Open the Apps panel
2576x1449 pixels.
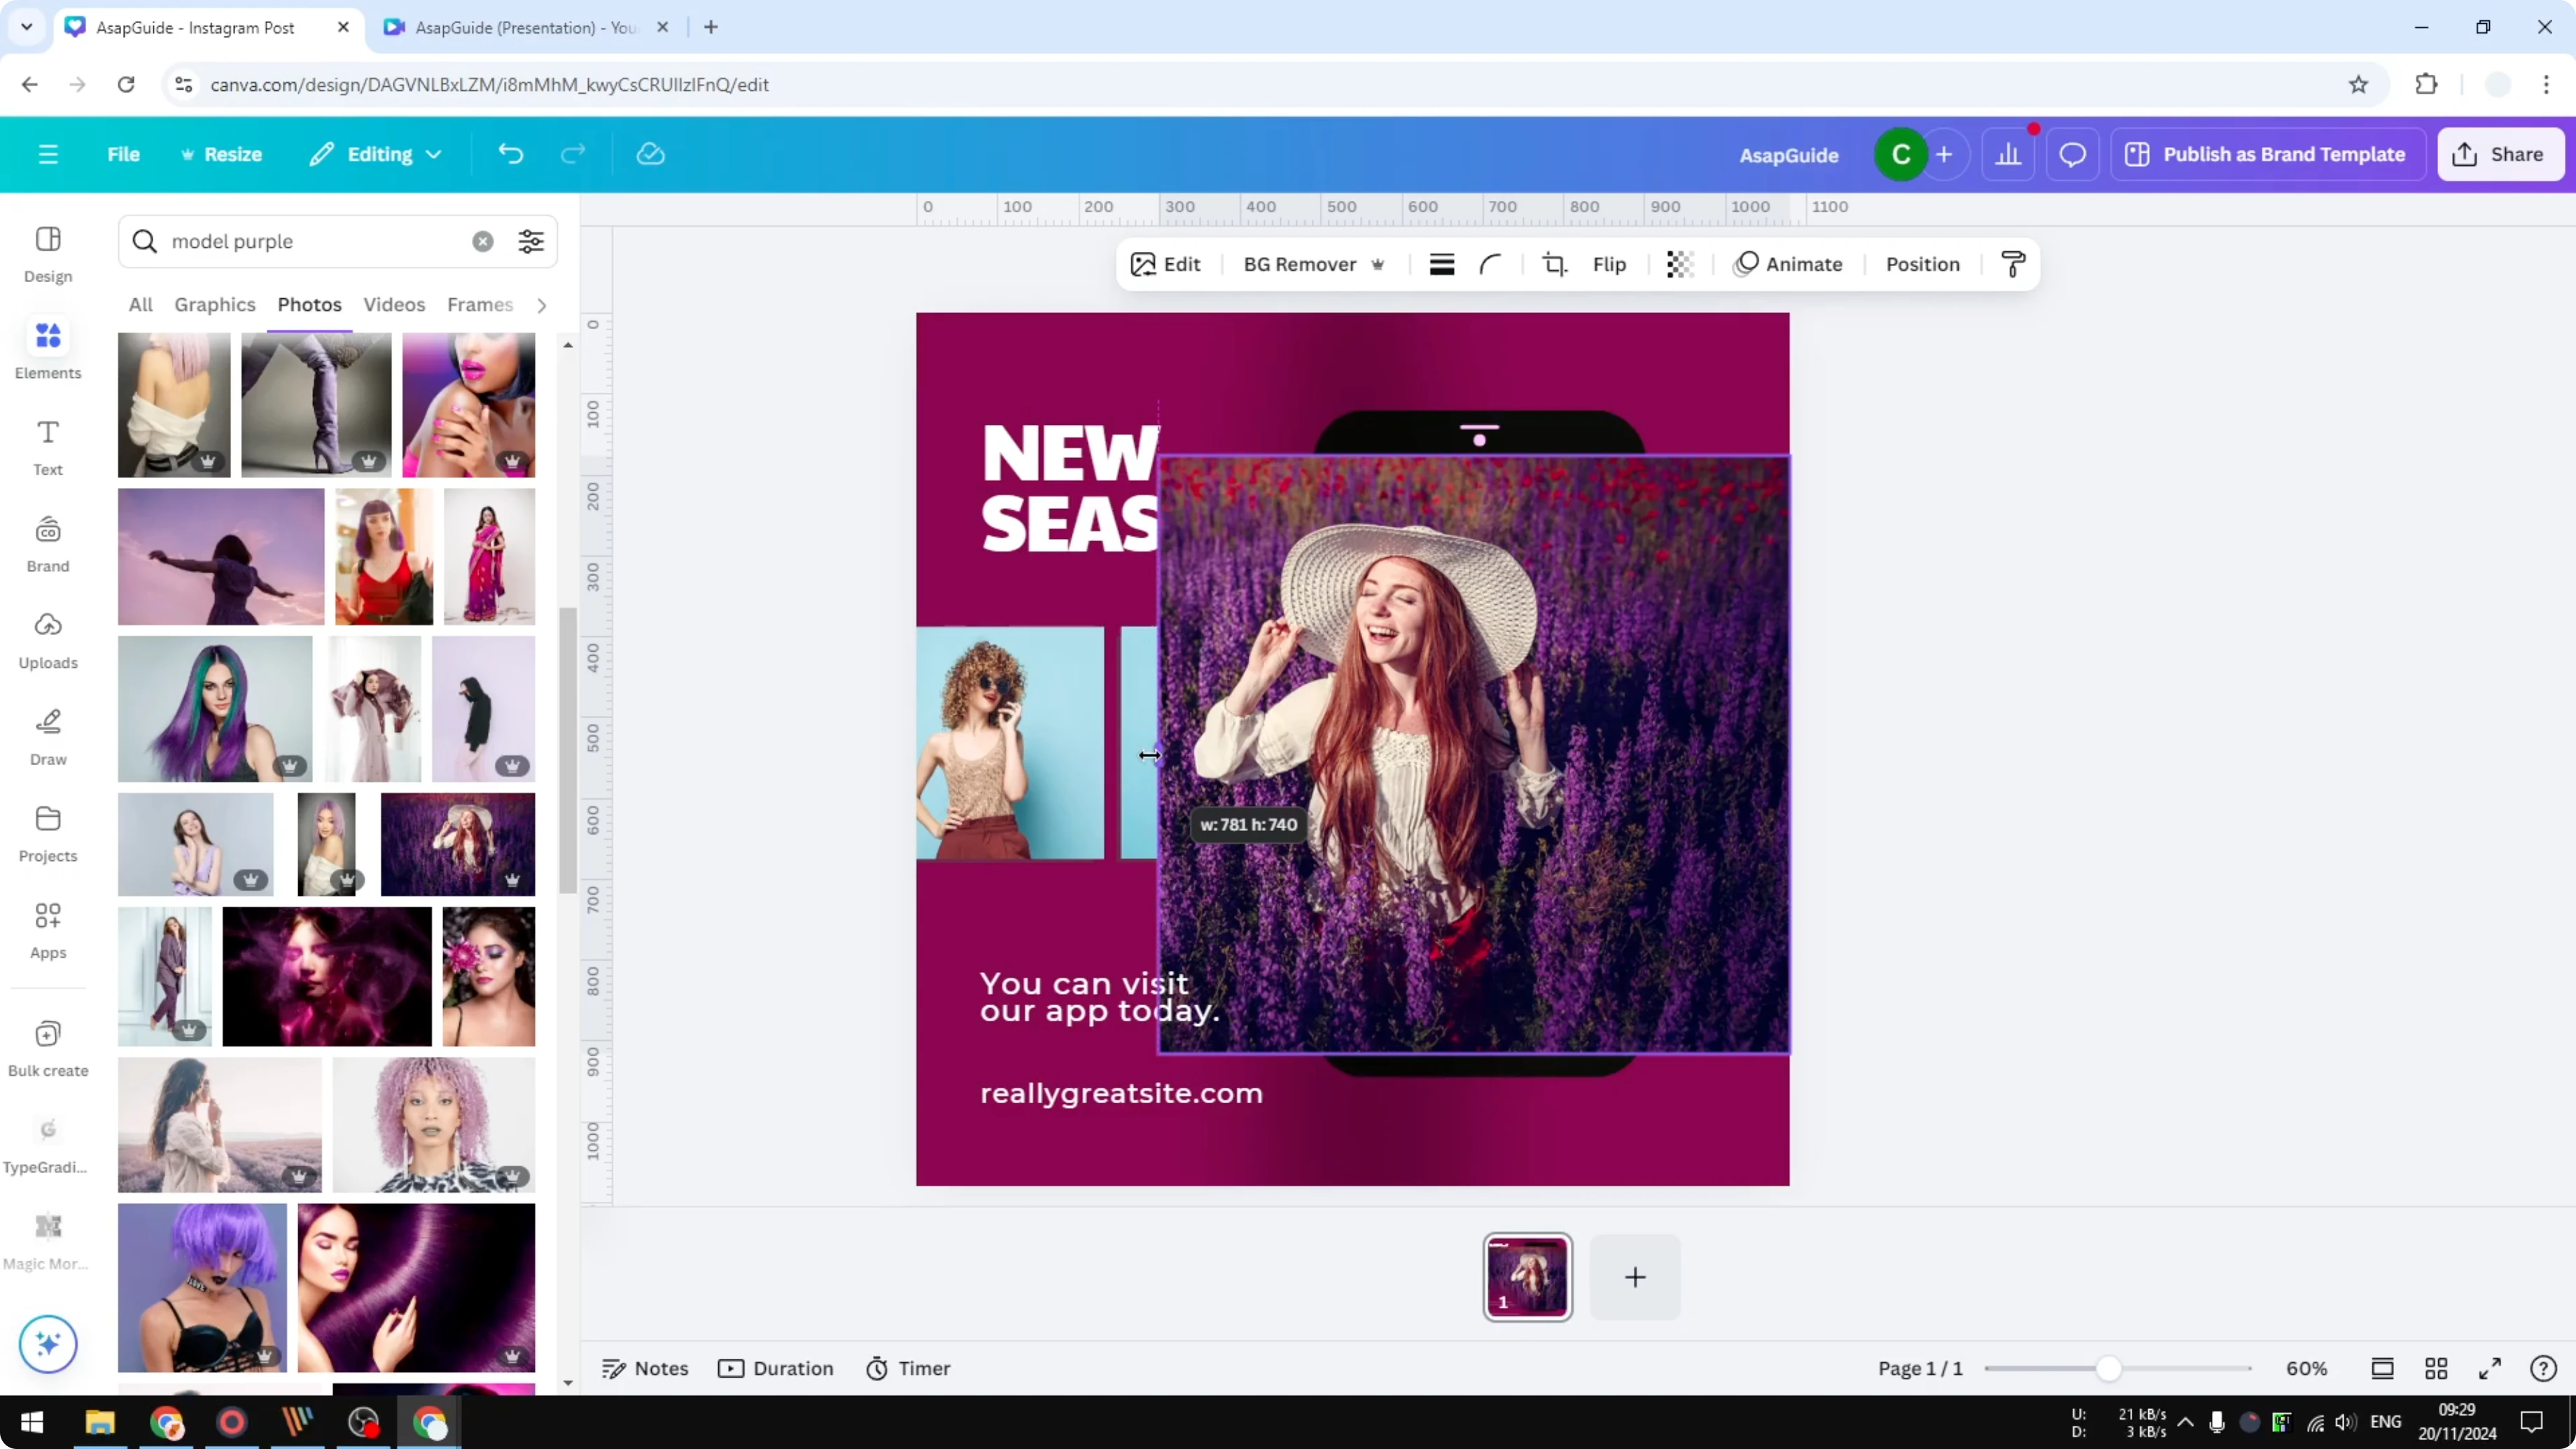[47, 928]
